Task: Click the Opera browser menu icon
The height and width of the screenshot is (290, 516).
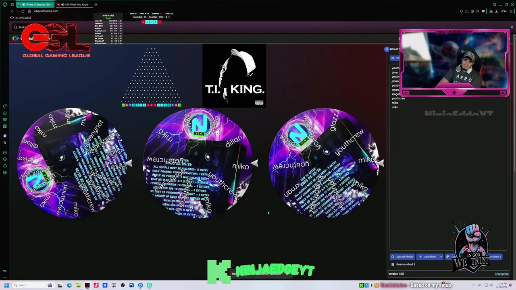Action: (5, 4)
